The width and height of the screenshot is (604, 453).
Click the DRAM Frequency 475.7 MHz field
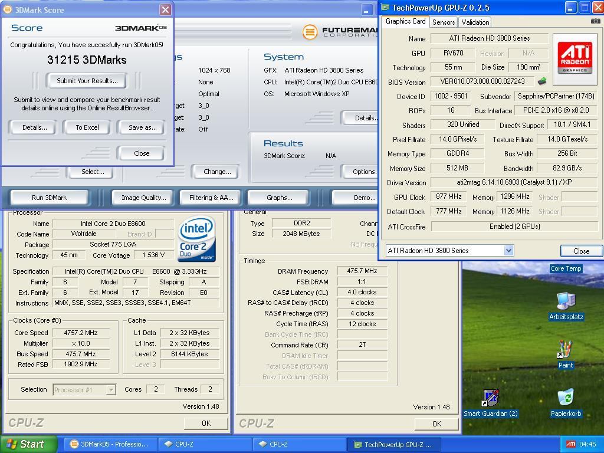[362, 271]
